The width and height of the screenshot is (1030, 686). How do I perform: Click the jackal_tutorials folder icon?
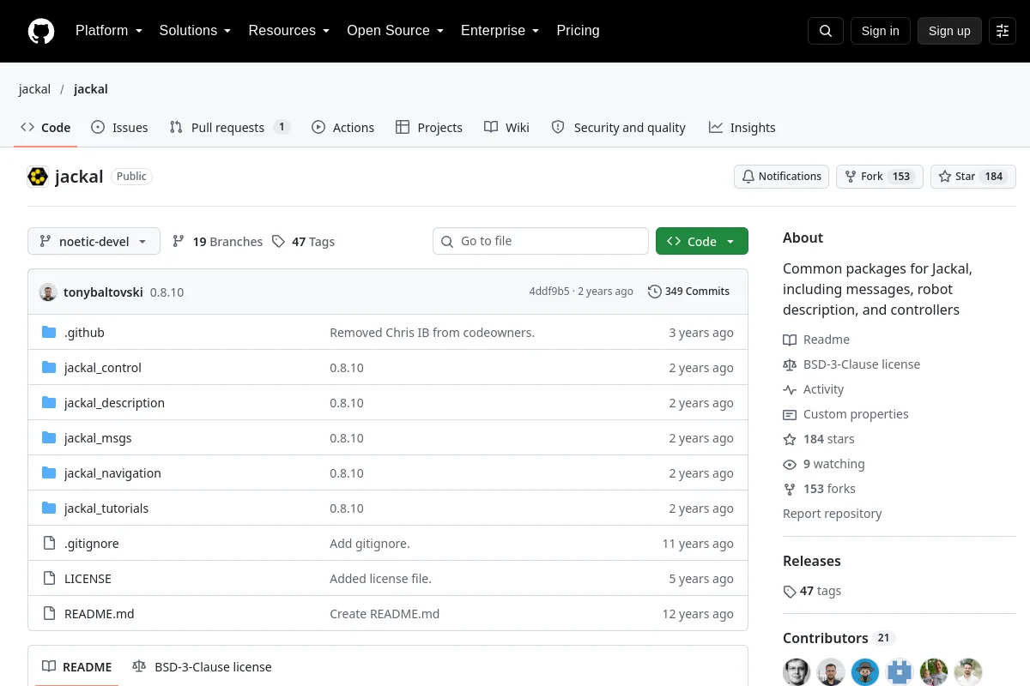tap(49, 508)
